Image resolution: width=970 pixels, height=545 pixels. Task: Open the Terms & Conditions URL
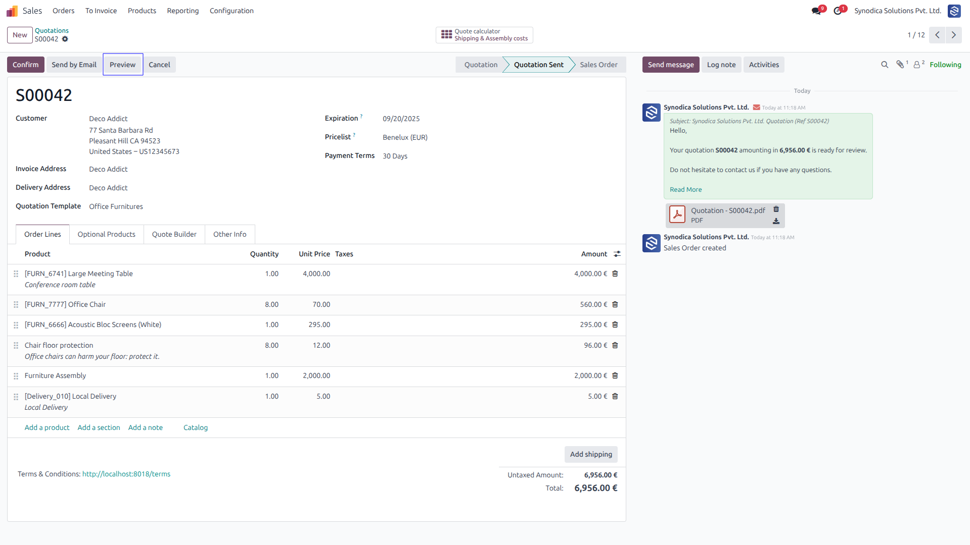pyautogui.click(x=126, y=474)
